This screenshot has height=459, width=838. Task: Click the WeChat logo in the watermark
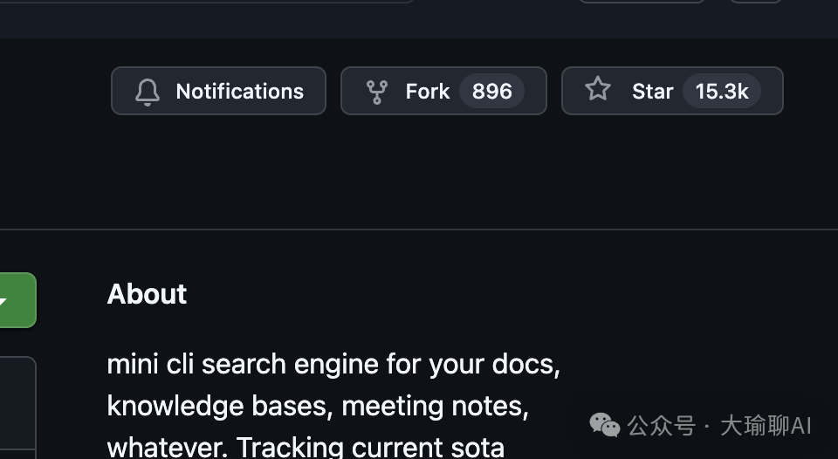tap(605, 425)
